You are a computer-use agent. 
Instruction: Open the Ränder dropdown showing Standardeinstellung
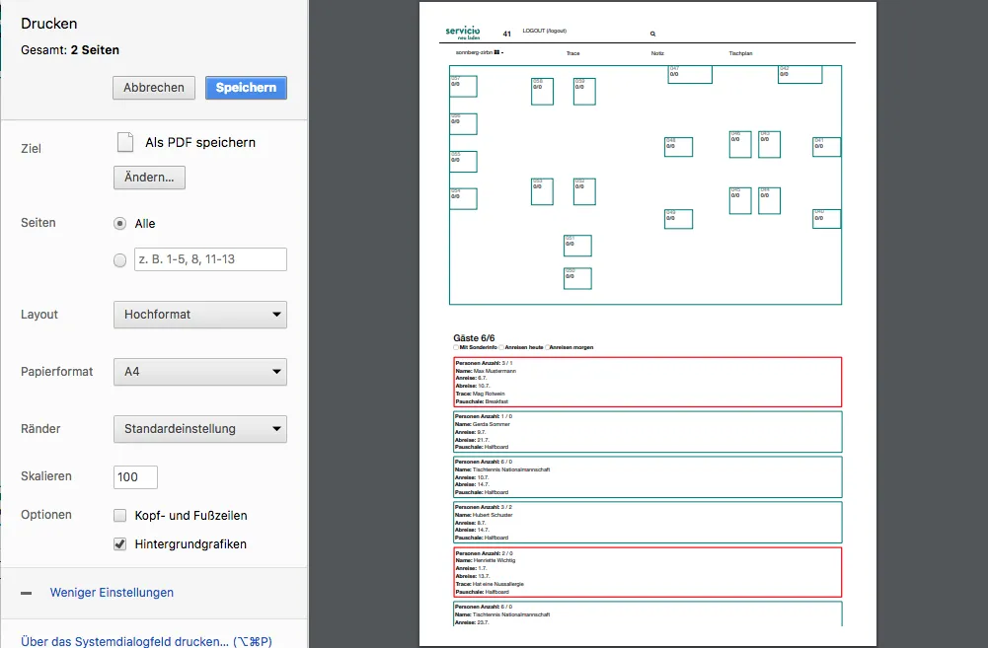[200, 429]
